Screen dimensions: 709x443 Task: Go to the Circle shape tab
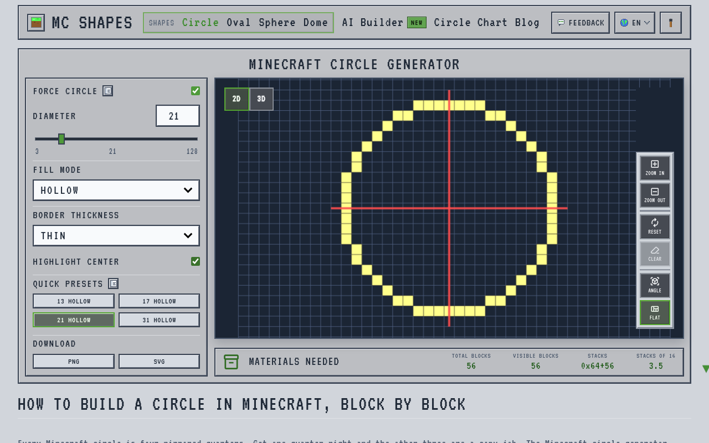[201, 23]
